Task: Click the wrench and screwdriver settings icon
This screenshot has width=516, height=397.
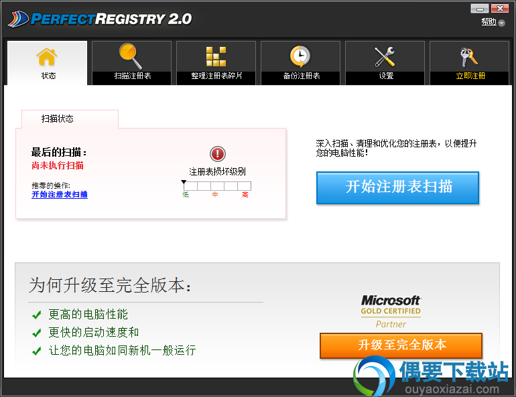Action: [385, 56]
